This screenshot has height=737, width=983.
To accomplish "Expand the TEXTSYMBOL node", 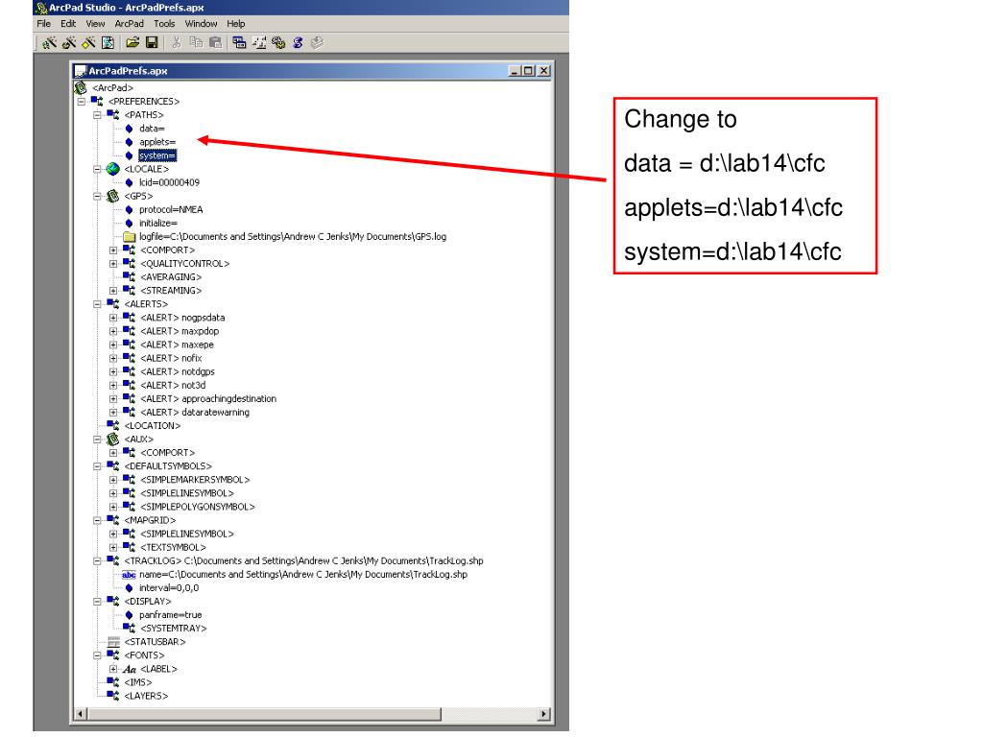I will (x=113, y=548).
